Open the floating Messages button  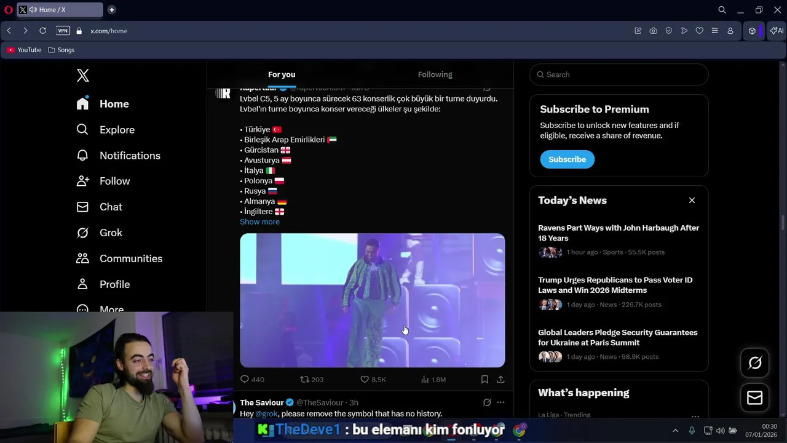(x=754, y=398)
